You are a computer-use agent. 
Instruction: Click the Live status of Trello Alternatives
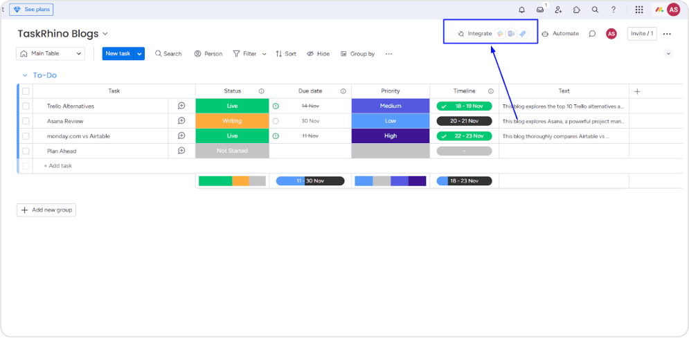click(232, 106)
